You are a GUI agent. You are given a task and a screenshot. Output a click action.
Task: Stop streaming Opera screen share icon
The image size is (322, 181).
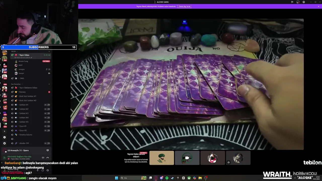point(48,150)
